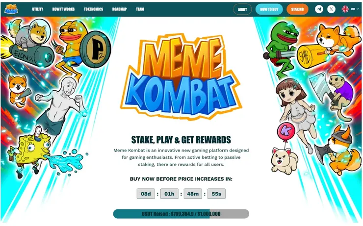363x226 pixels.
Task: Open the Team menu item
Action: coord(140,9)
